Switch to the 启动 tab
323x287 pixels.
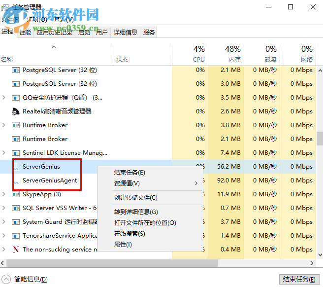point(84,33)
